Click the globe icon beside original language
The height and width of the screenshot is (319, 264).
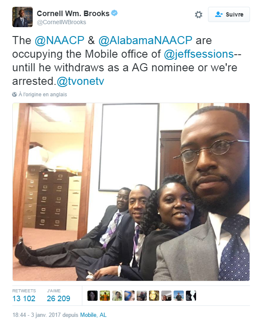pyautogui.click(x=14, y=95)
